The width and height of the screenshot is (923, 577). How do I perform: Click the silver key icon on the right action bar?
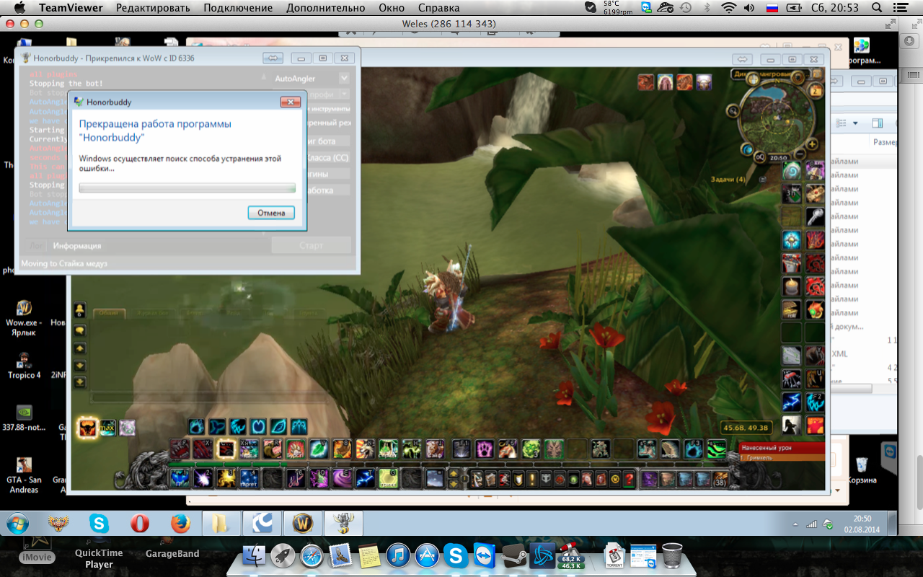815,216
